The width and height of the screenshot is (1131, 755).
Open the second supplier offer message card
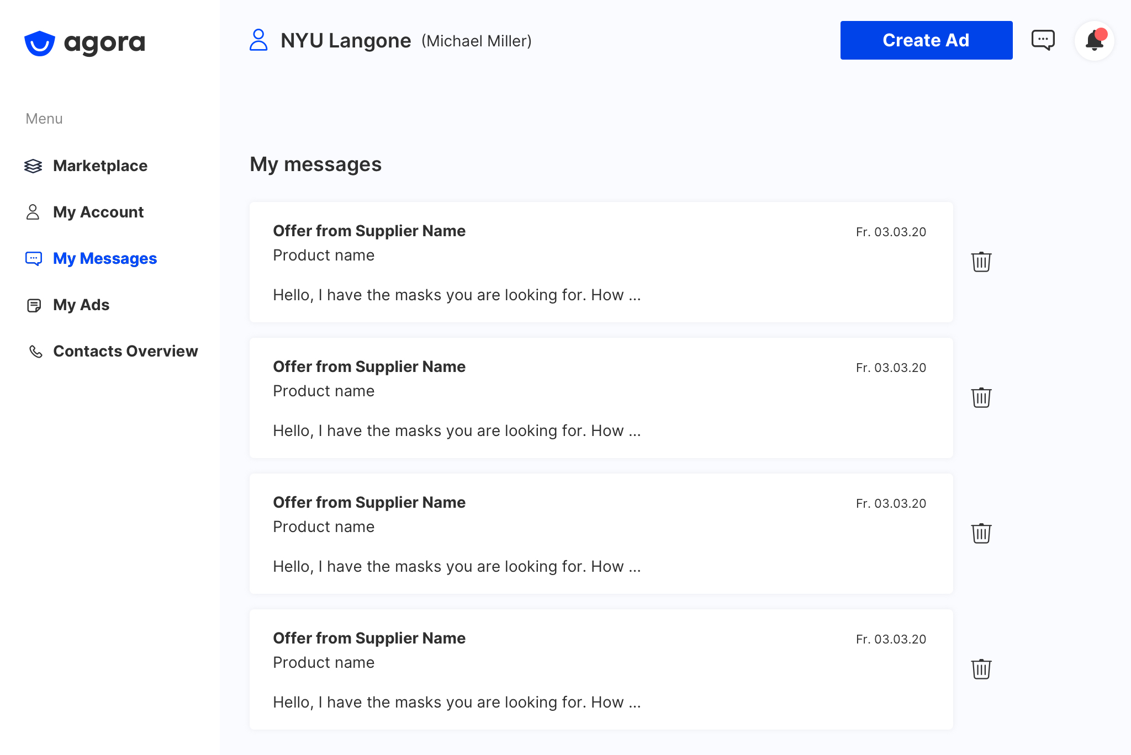click(x=601, y=398)
